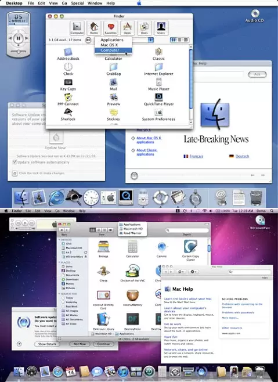Open Time Machine from the Dock
The height and width of the screenshot is (382, 278).
pyautogui.click(x=149, y=372)
